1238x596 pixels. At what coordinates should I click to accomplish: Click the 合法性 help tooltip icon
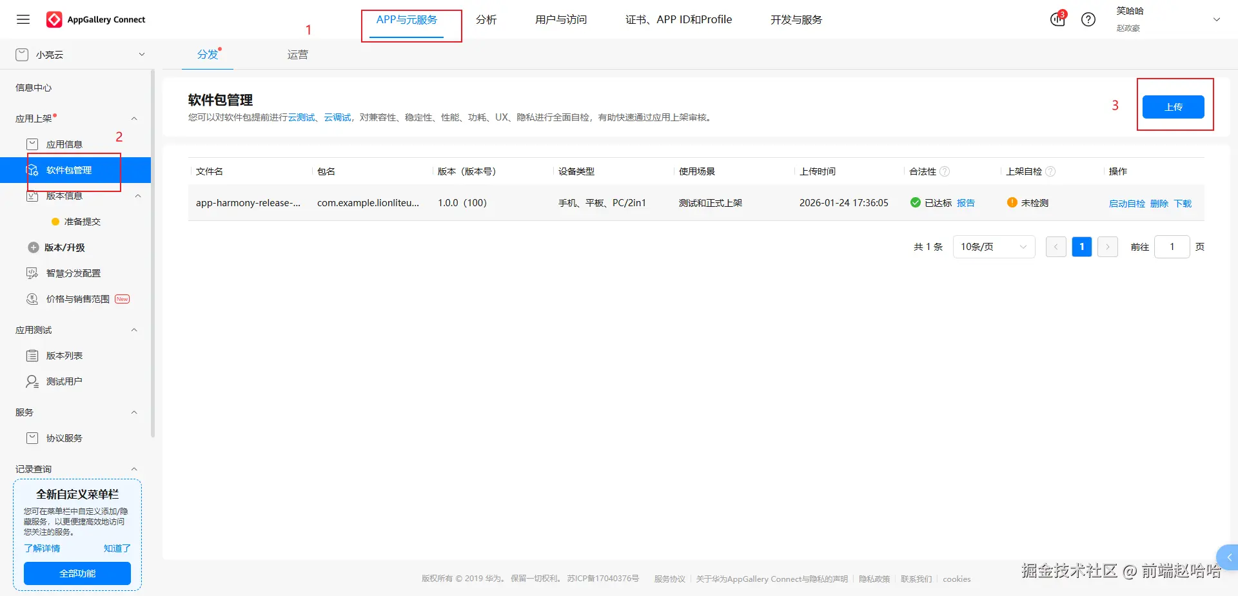coord(945,171)
